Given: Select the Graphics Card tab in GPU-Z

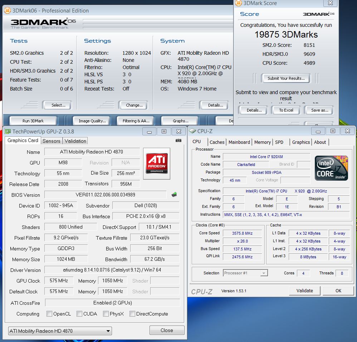Looking at the screenshot, I should click(23, 140).
